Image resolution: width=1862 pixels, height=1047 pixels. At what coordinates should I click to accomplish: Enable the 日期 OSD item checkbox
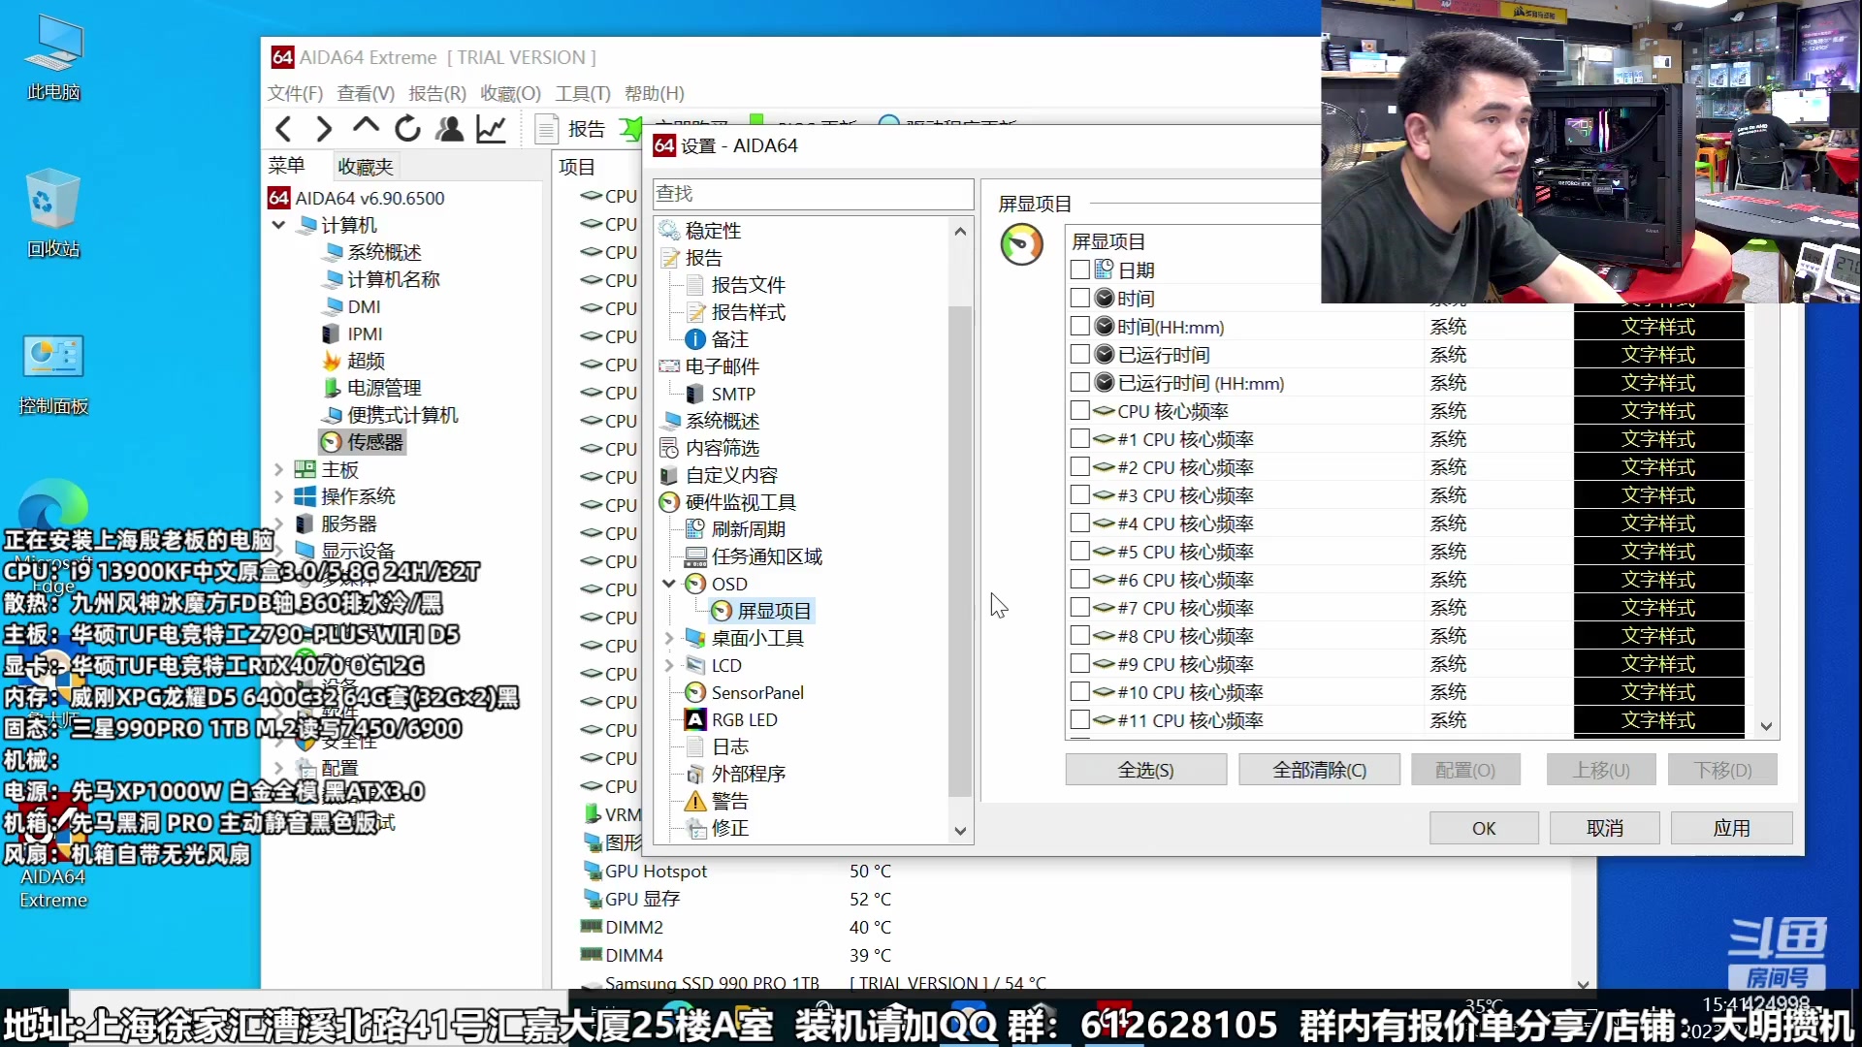click(x=1079, y=270)
